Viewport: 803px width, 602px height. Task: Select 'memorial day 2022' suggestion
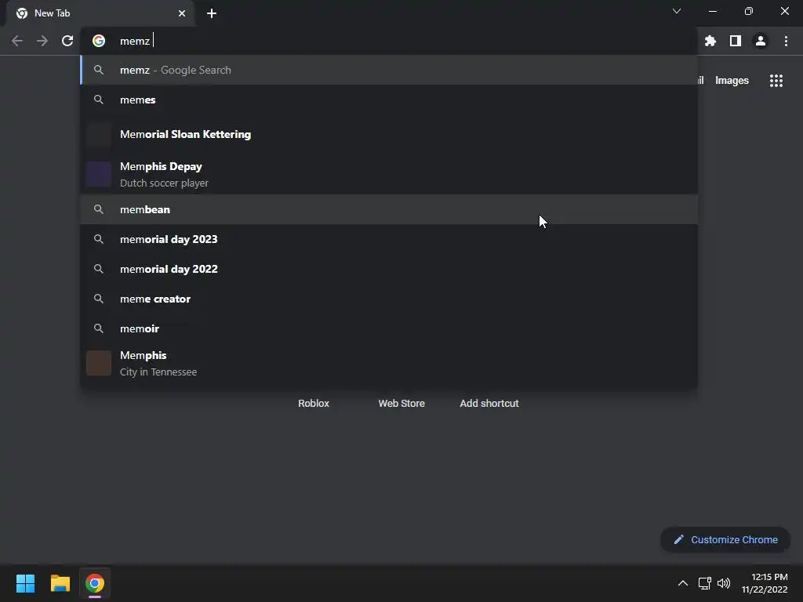pos(389,269)
